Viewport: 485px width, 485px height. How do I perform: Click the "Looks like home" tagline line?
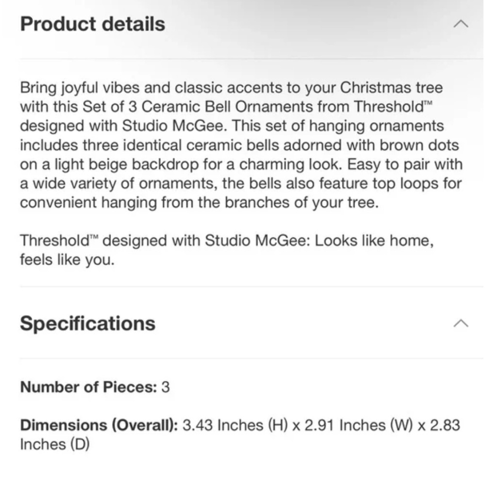click(x=226, y=241)
